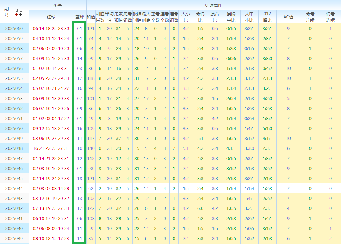Click the 排序 sort arrows icon
Screen dimensions: 341x244
[18, 12]
